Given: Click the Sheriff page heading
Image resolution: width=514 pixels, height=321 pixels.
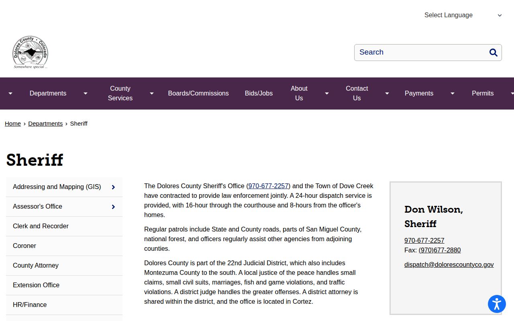Looking at the screenshot, I should (x=35, y=160).
